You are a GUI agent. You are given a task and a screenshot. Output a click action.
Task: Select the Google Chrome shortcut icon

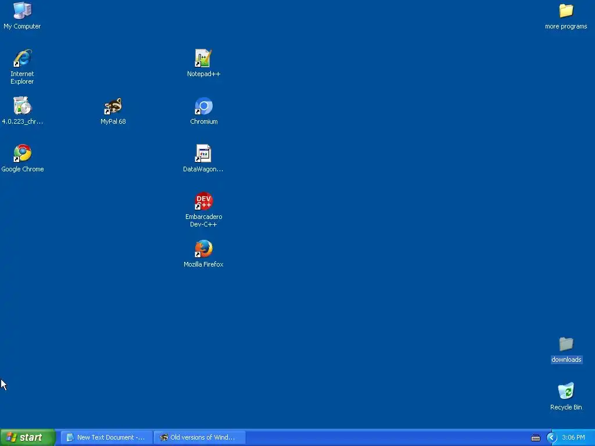[x=23, y=153]
